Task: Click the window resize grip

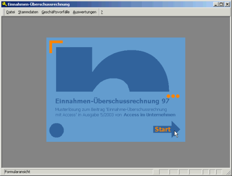Action: point(228,173)
